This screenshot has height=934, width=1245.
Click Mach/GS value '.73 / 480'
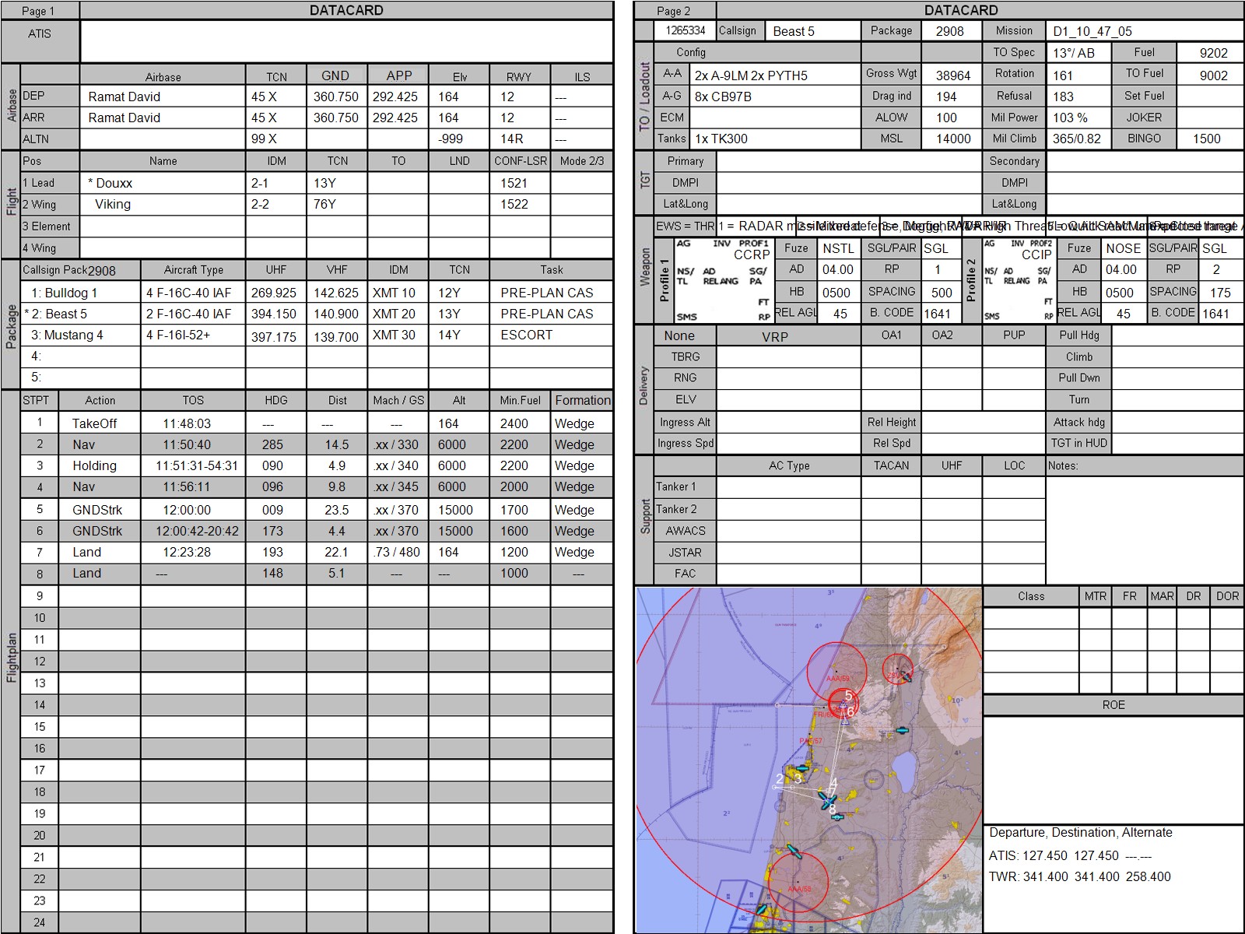(x=397, y=552)
